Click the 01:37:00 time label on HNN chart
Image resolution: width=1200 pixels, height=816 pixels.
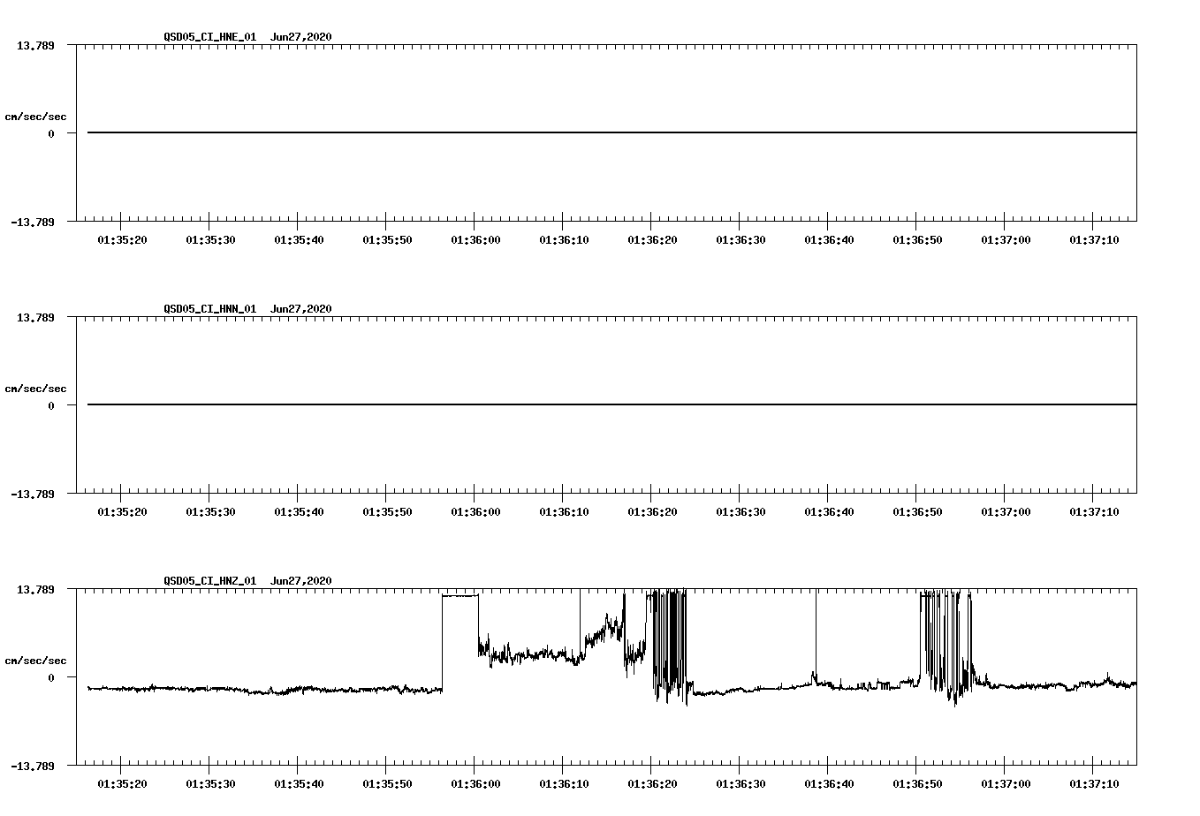[x=1006, y=512]
